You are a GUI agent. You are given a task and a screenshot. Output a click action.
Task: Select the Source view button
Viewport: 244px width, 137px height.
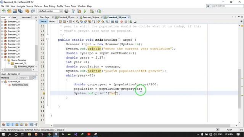[43, 21]
